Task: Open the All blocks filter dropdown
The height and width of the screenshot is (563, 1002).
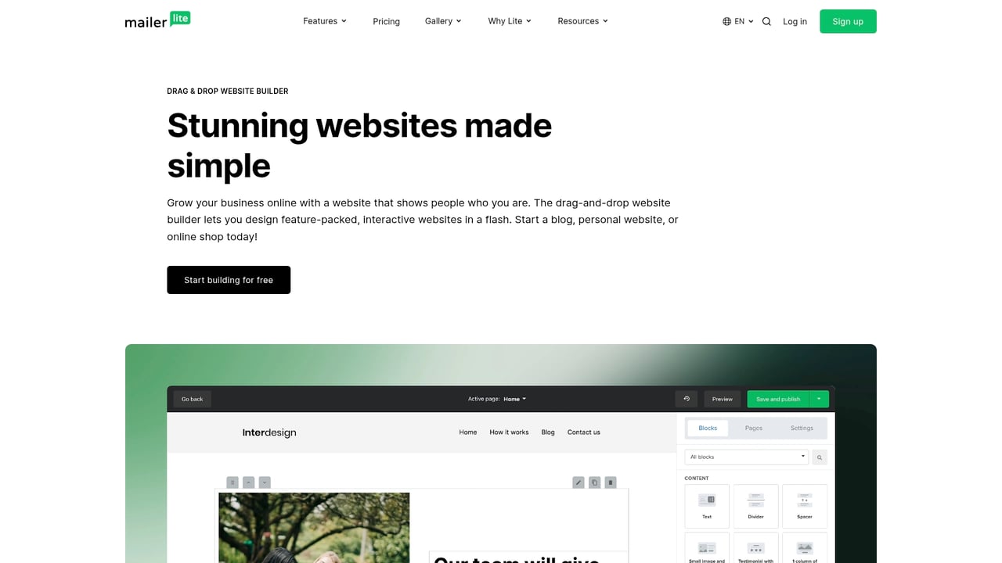Action: (x=745, y=457)
